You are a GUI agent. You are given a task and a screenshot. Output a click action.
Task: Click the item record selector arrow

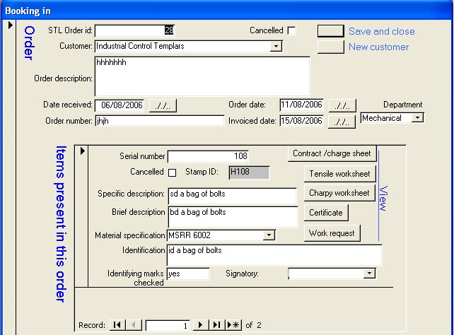[83, 151]
